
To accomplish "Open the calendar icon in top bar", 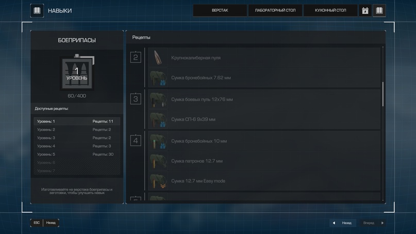I will 365,10.
